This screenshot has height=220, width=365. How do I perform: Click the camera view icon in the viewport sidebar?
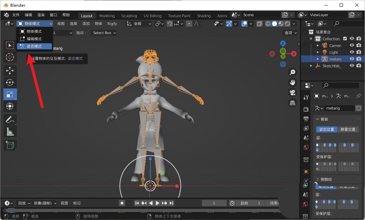pyautogui.click(x=292, y=92)
